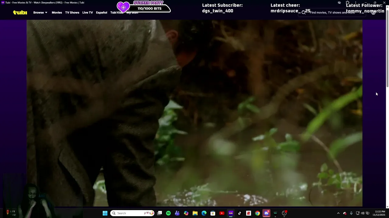Launch Google Chrome from the taskbar
Viewport: 389px width, 218px height.
point(257,213)
